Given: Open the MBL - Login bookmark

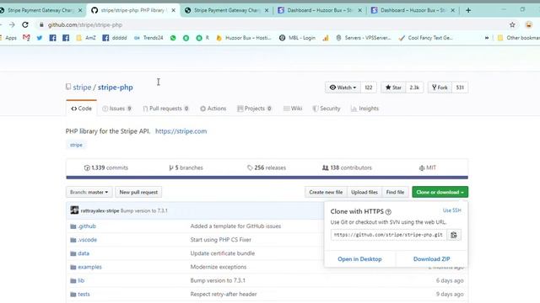Looking at the screenshot, I should tap(297, 38).
